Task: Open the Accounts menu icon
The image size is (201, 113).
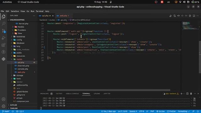Action: tap(3, 99)
